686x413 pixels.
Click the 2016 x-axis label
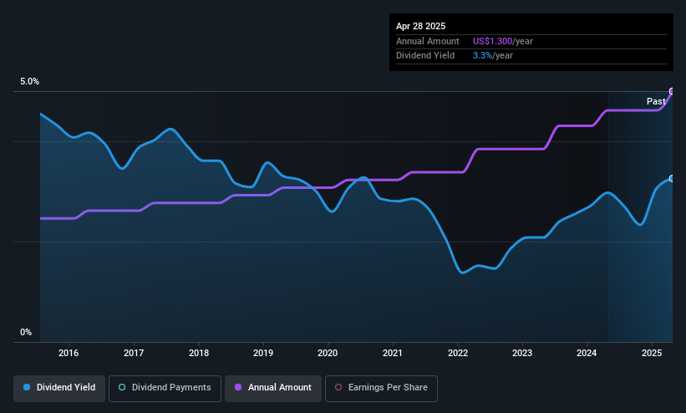tap(69, 353)
